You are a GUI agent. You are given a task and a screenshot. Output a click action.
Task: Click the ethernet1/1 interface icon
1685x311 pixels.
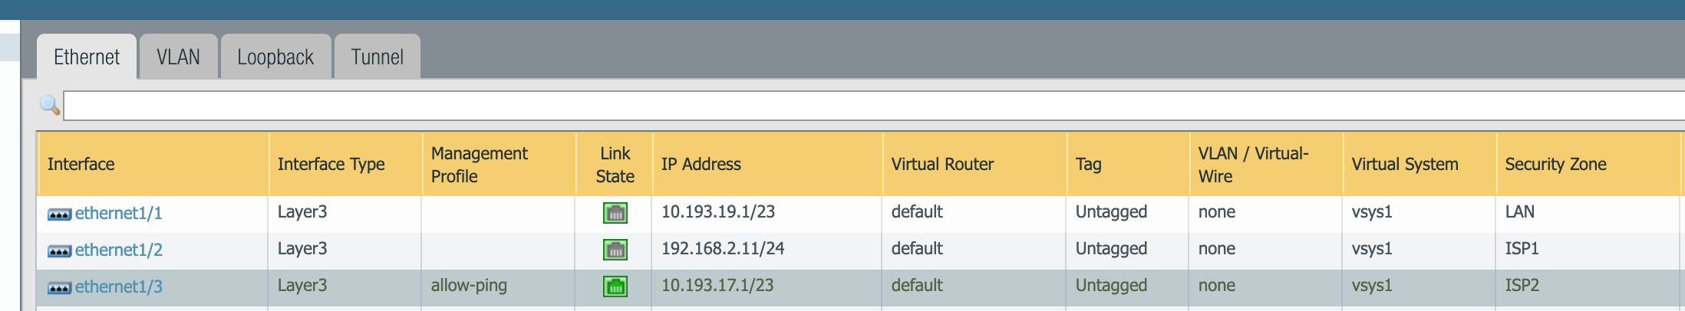pos(59,214)
